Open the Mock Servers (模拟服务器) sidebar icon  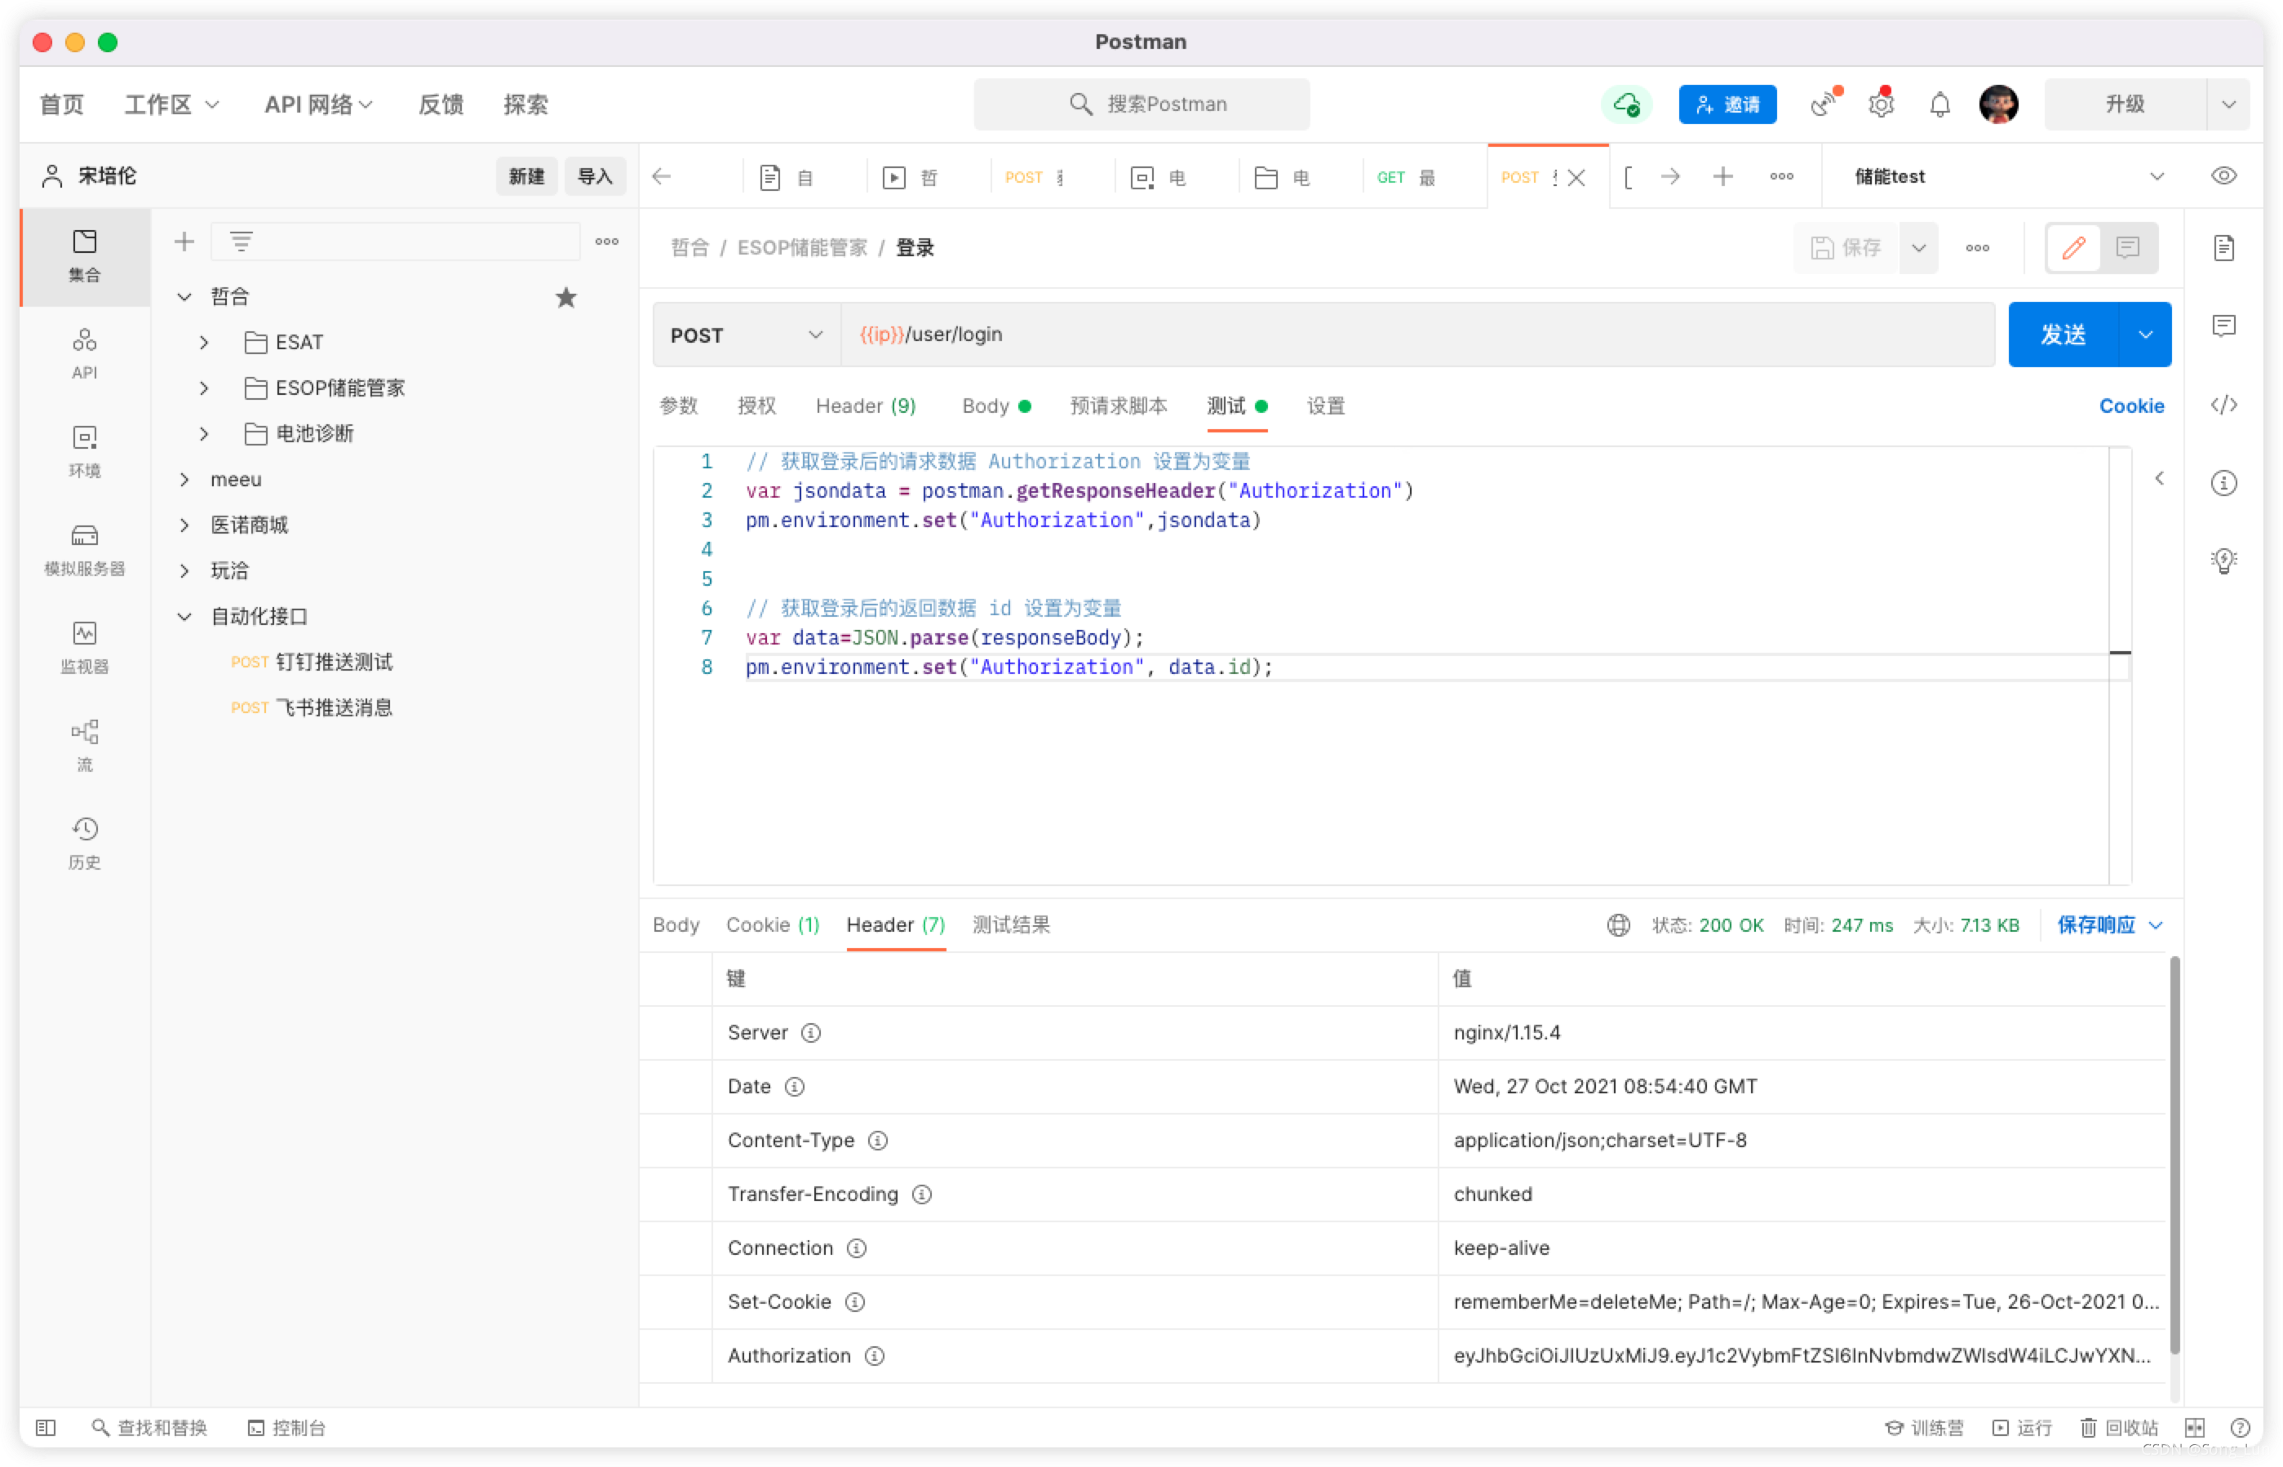tap(84, 547)
